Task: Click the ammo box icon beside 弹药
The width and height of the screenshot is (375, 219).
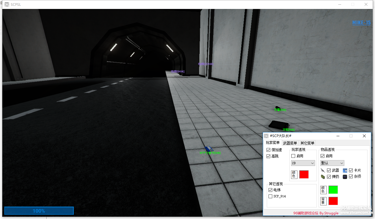Action: click(323, 177)
